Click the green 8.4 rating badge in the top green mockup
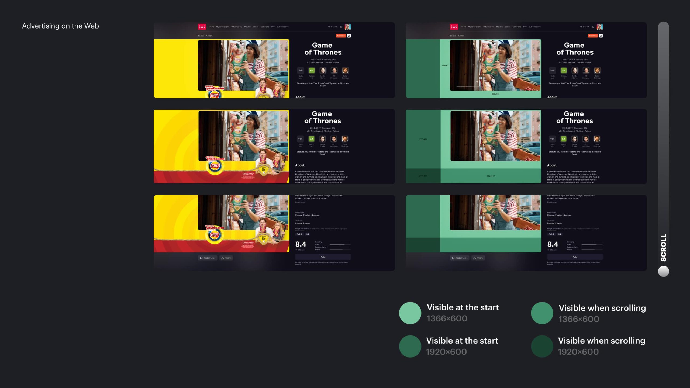The width and height of the screenshot is (690, 388). (x=564, y=71)
